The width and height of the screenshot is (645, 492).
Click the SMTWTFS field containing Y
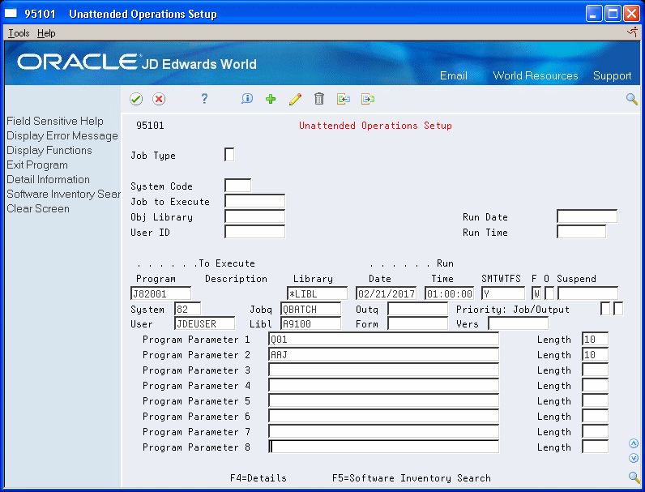coord(503,293)
